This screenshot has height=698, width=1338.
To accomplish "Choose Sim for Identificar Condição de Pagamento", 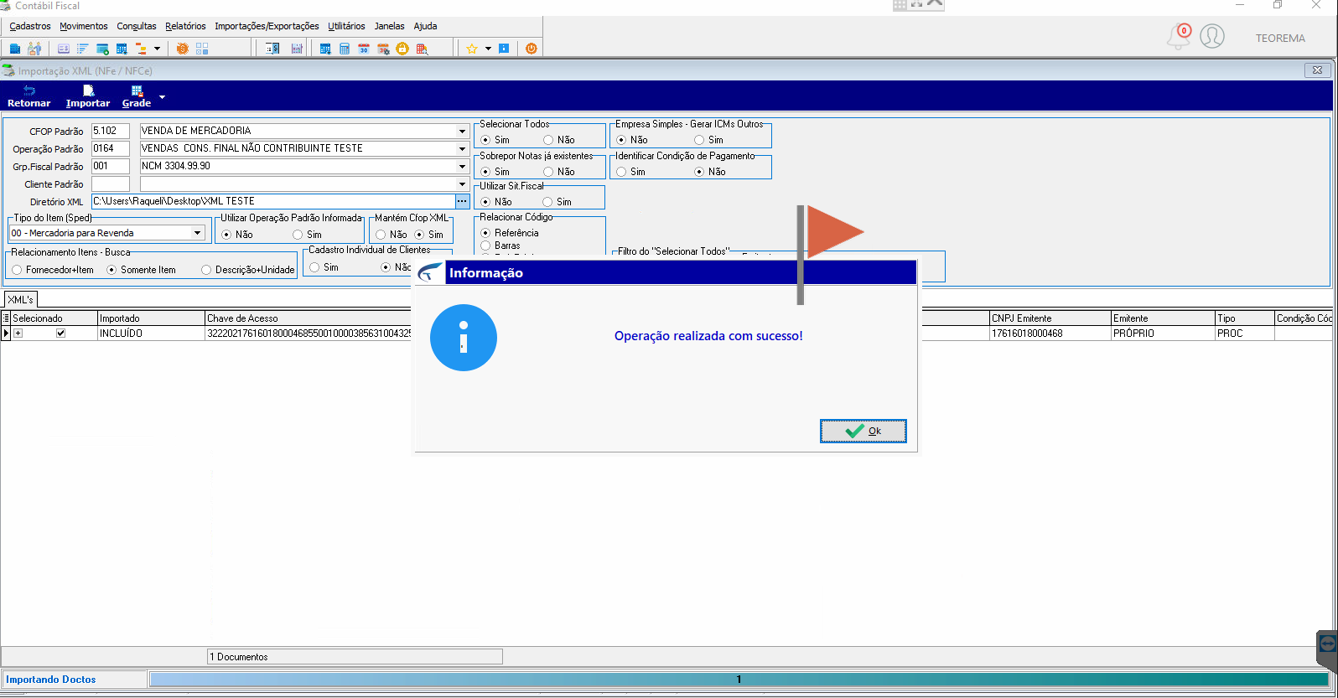I will 621,172.
